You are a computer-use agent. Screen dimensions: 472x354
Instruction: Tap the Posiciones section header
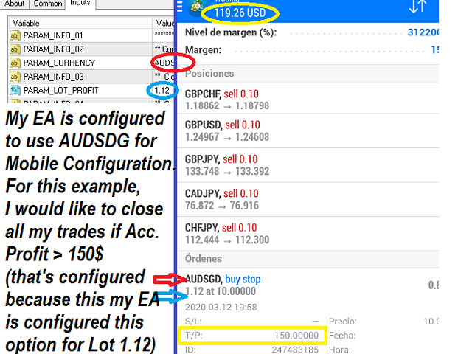(x=308, y=74)
